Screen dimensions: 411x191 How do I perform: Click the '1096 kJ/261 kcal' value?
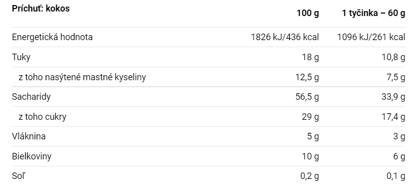(371, 37)
